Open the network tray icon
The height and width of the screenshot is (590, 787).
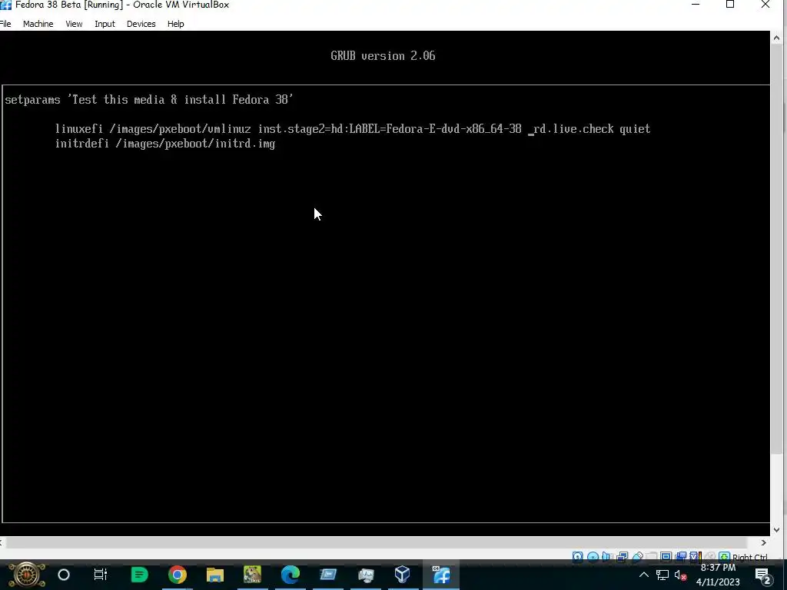click(x=662, y=575)
